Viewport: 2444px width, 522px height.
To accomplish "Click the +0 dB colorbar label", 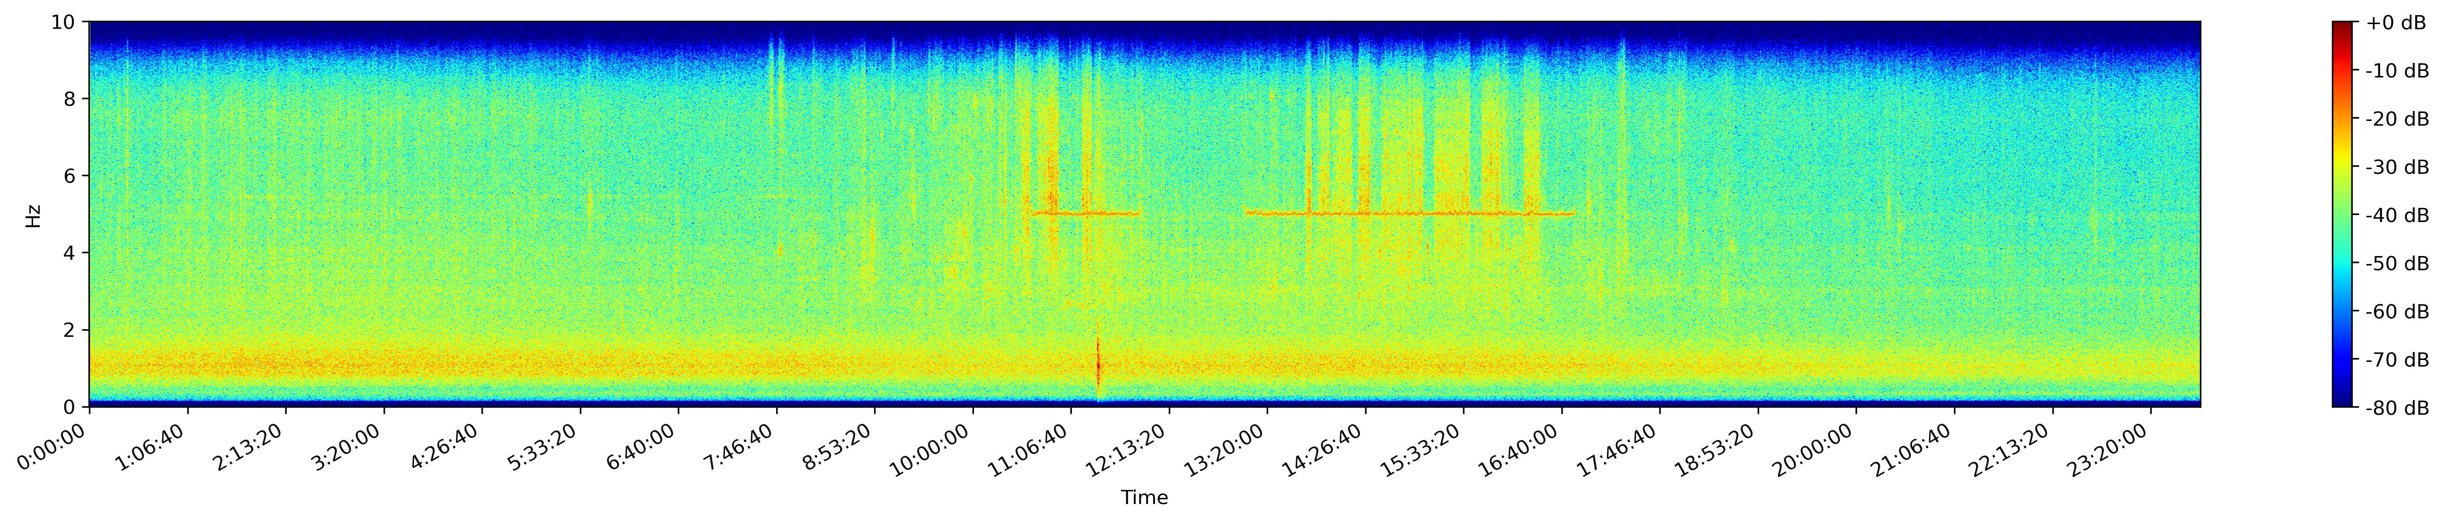I will click(2397, 23).
